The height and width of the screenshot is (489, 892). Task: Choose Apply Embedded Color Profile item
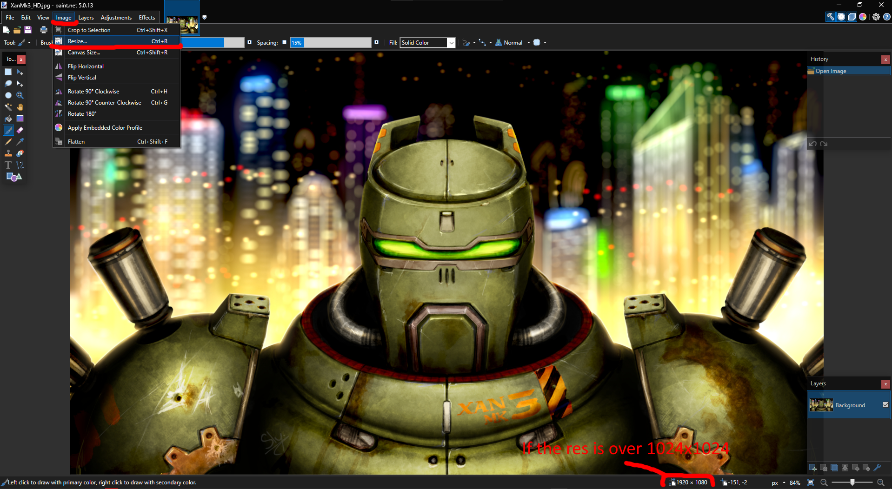116,128
